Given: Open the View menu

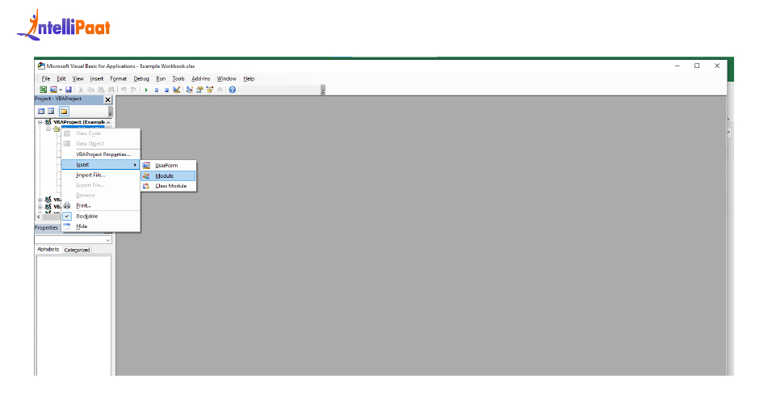Looking at the screenshot, I should [78, 78].
